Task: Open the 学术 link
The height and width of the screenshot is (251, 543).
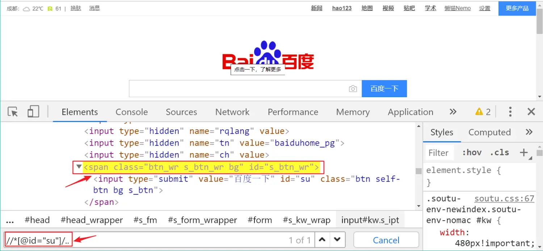Action: coord(430,8)
